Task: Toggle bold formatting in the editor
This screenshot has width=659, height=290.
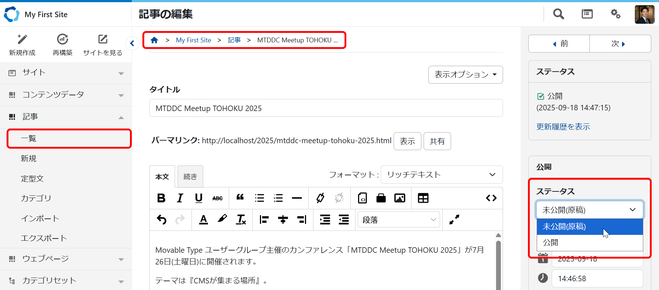Action: click(161, 198)
